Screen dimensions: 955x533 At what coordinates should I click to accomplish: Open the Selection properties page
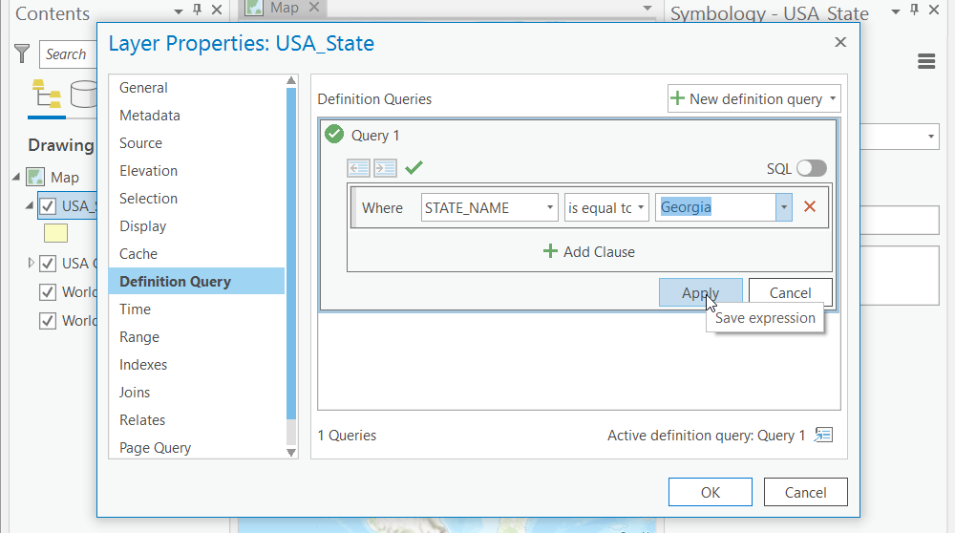point(149,199)
